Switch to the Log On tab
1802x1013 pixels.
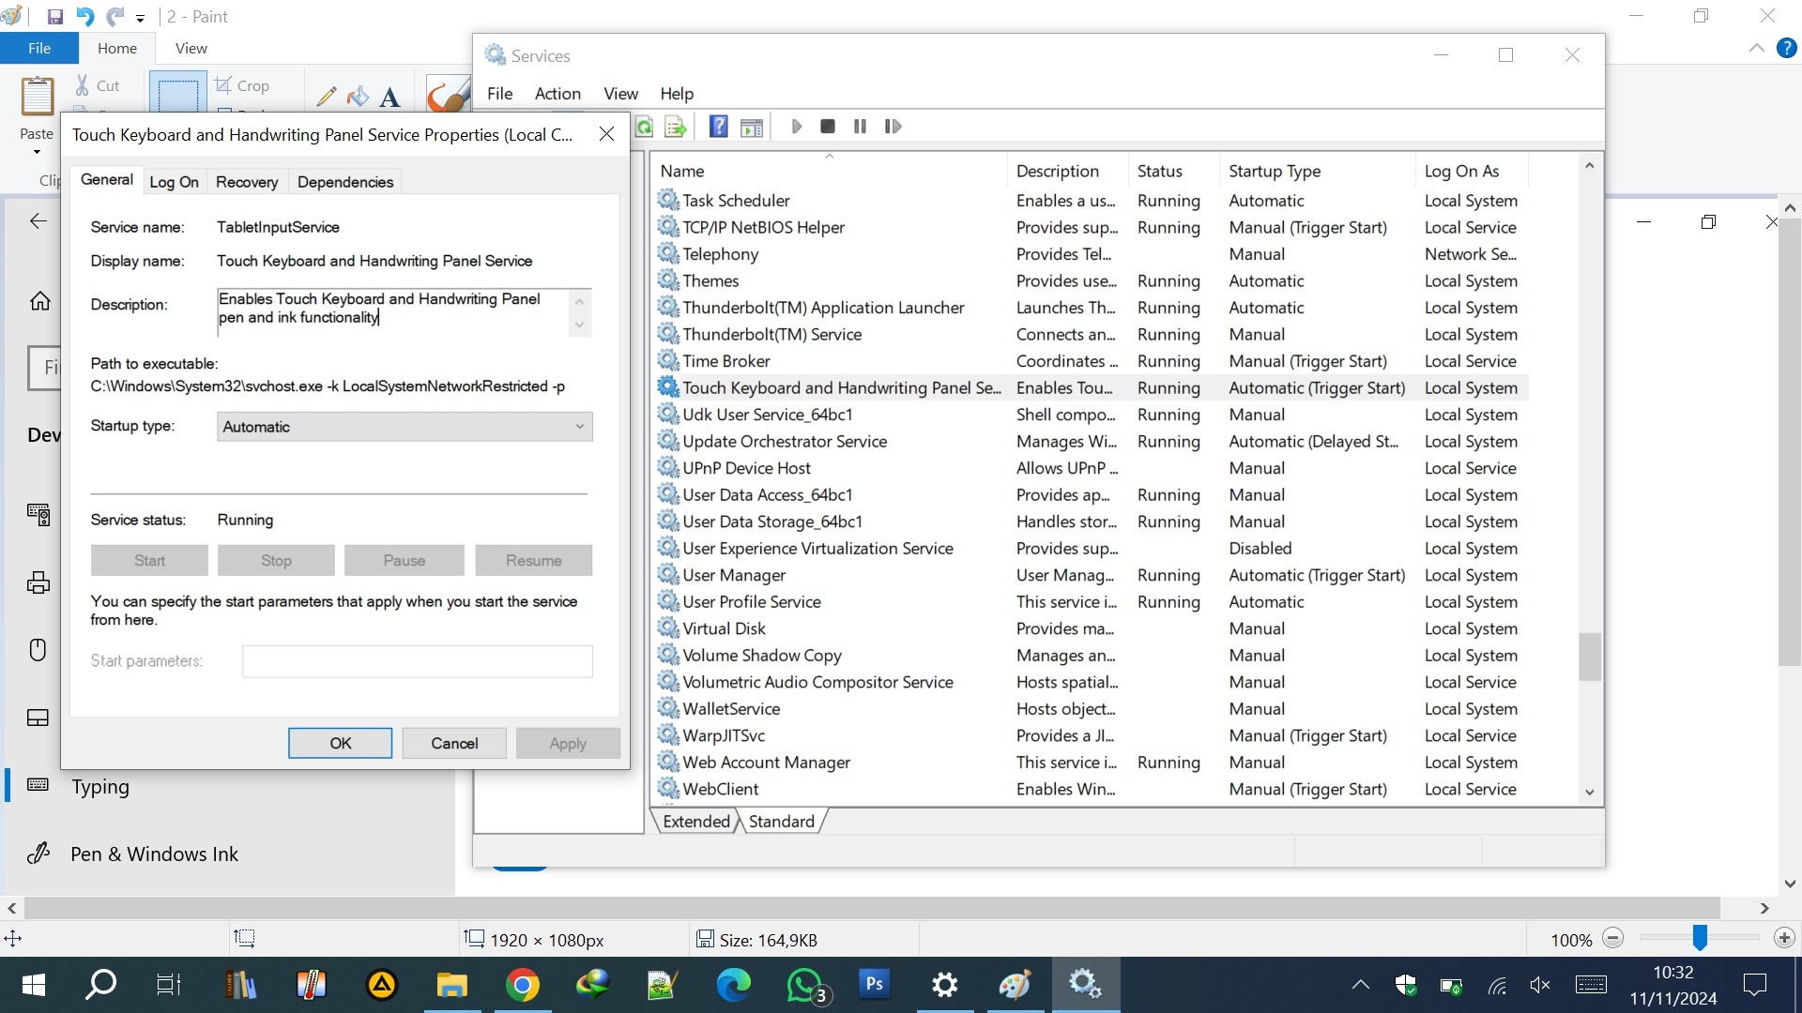click(174, 182)
